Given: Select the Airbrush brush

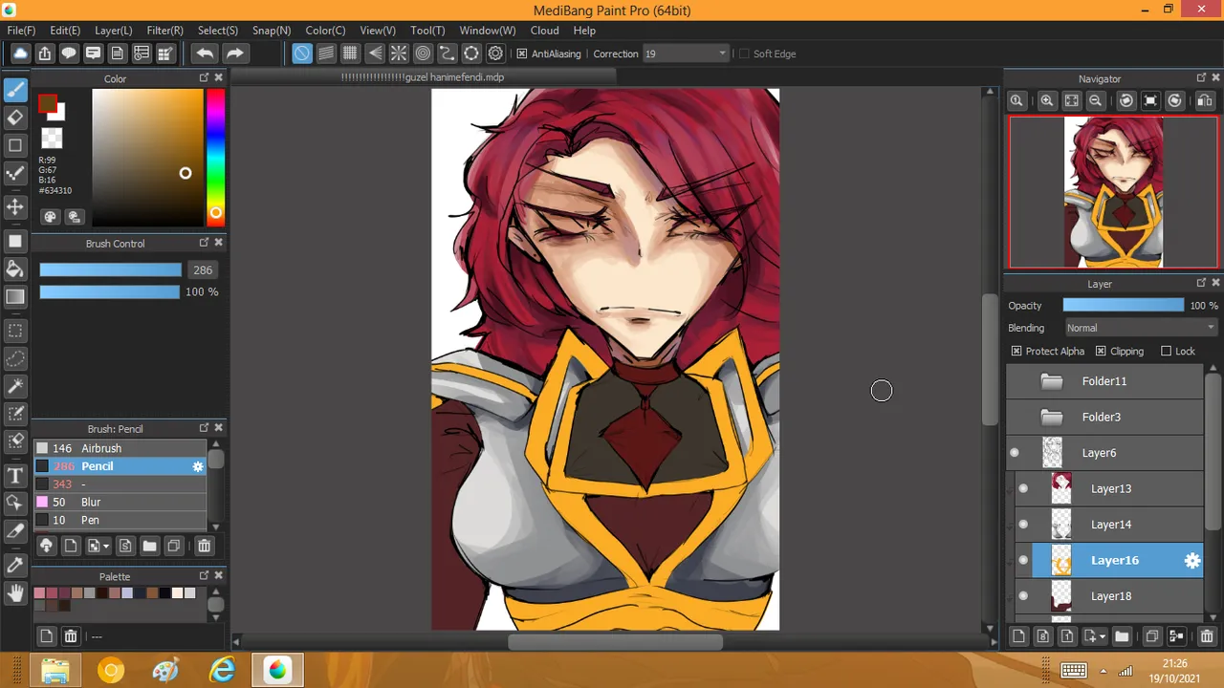Looking at the screenshot, I should click(120, 448).
